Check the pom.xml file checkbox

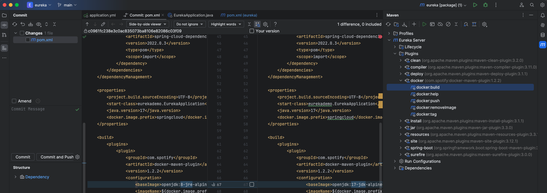pyautogui.click(x=28, y=40)
